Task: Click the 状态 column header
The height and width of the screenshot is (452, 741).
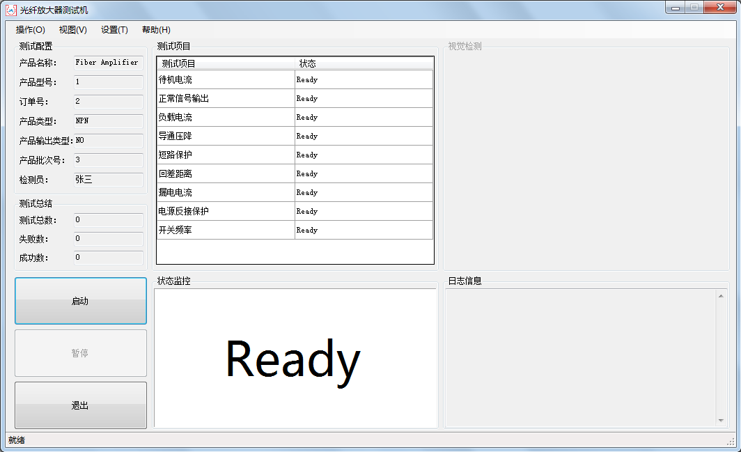Action: coord(364,63)
